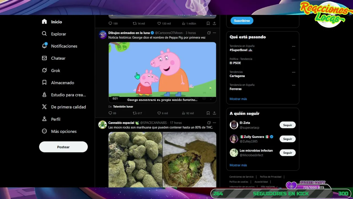
Task: Select the Almacenado menu label
Action: [63, 83]
